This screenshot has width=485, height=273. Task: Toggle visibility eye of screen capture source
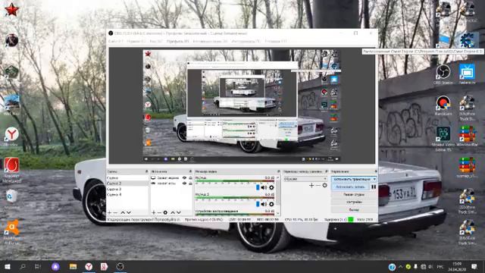point(184,178)
